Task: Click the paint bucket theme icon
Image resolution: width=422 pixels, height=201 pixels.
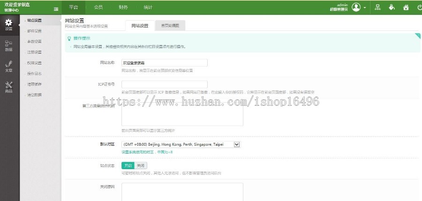Action: 392,7
